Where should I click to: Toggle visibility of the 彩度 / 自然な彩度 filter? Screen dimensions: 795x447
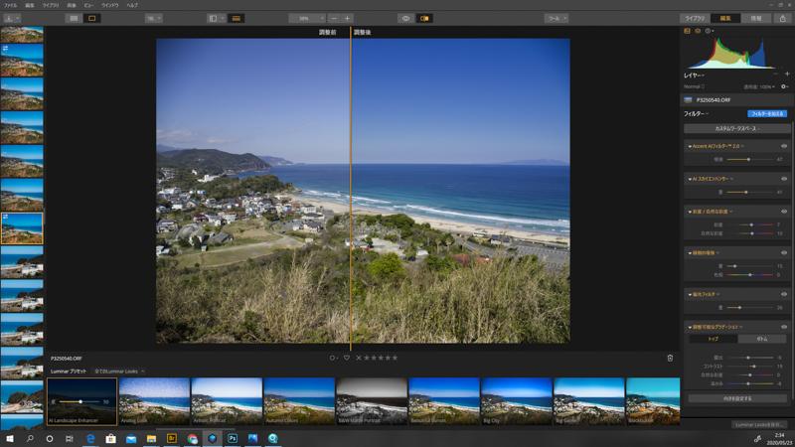pos(784,212)
